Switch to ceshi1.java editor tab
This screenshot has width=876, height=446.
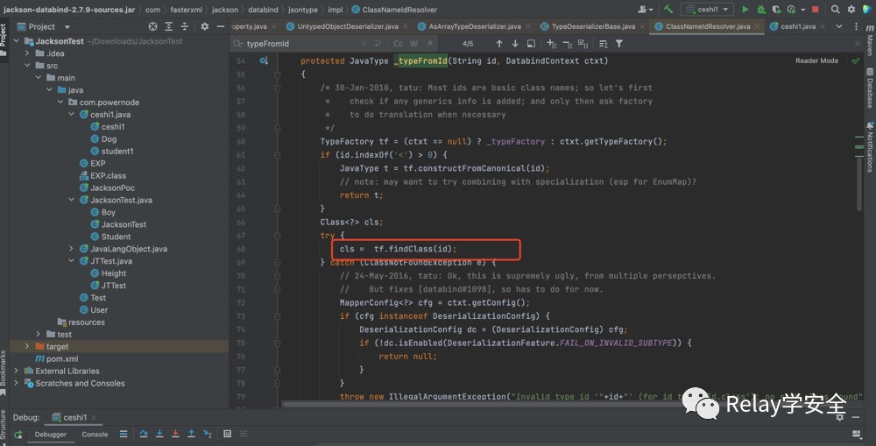point(798,26)
